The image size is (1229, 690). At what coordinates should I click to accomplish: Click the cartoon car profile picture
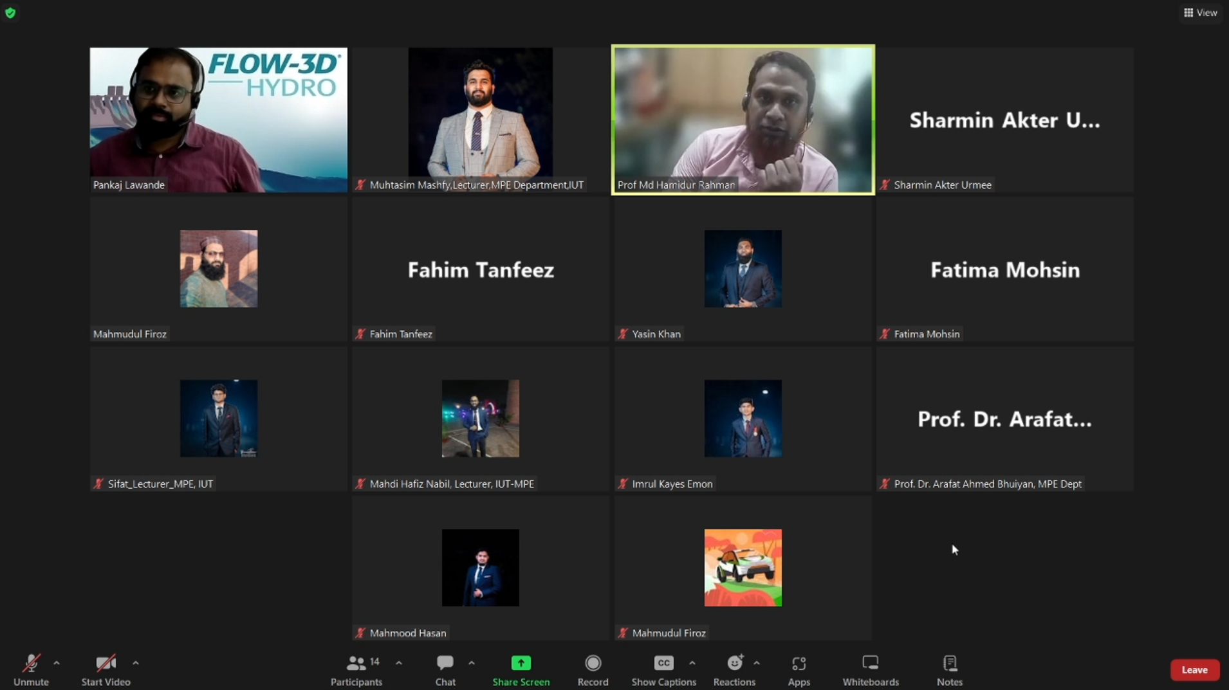tap(743, 567)
